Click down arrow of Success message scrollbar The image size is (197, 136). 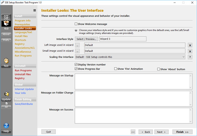190,122
